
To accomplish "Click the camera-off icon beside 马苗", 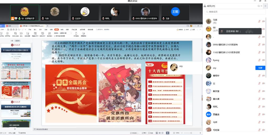I will pyautogui.click(x=264, y=21).
